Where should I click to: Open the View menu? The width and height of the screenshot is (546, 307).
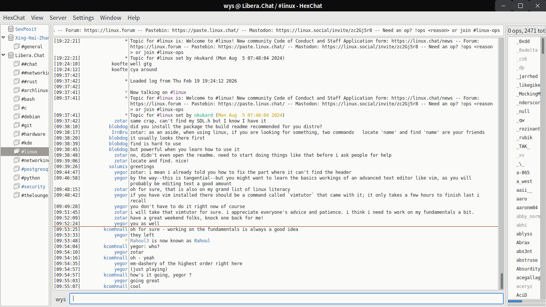pos(37,18)
